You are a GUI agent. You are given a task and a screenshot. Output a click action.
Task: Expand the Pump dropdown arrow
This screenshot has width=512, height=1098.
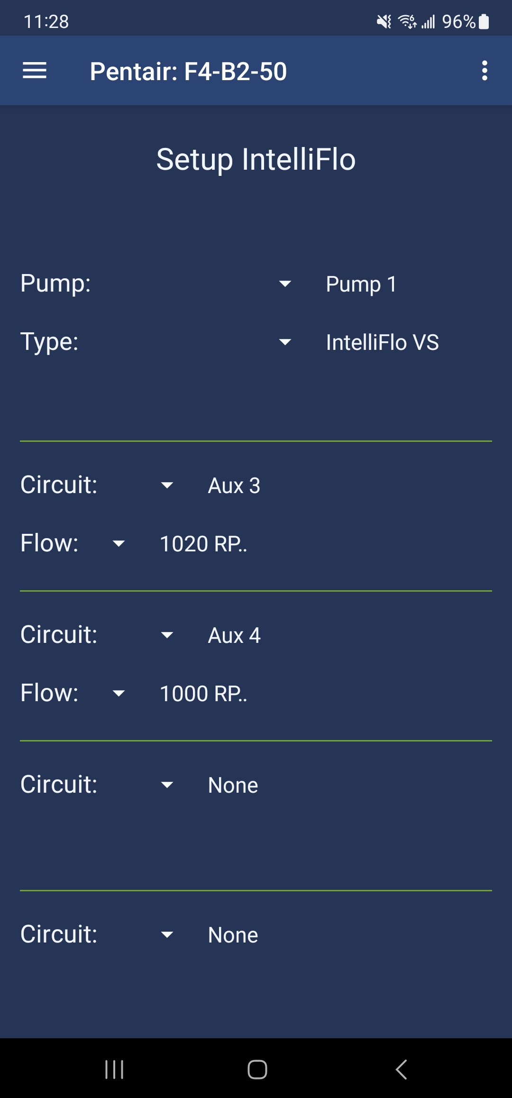tap(285, 284)
